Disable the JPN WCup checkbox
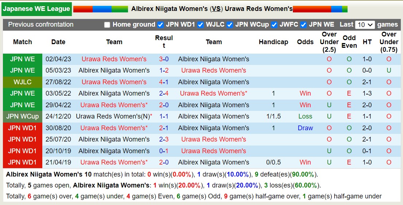The image size is (403, 205). (230, 25)
